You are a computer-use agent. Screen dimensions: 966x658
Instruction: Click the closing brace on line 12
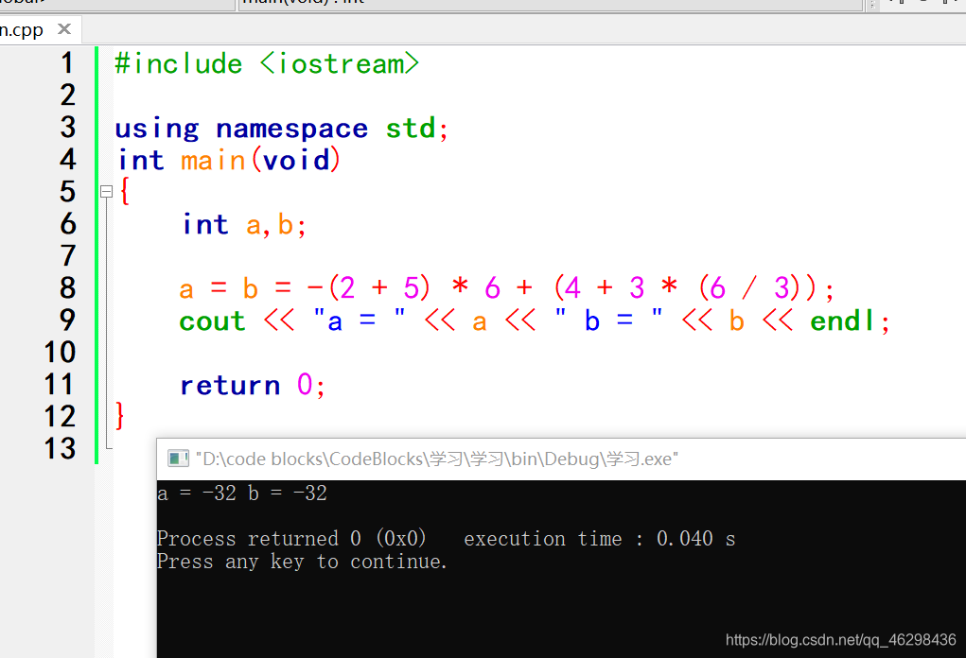120,415
